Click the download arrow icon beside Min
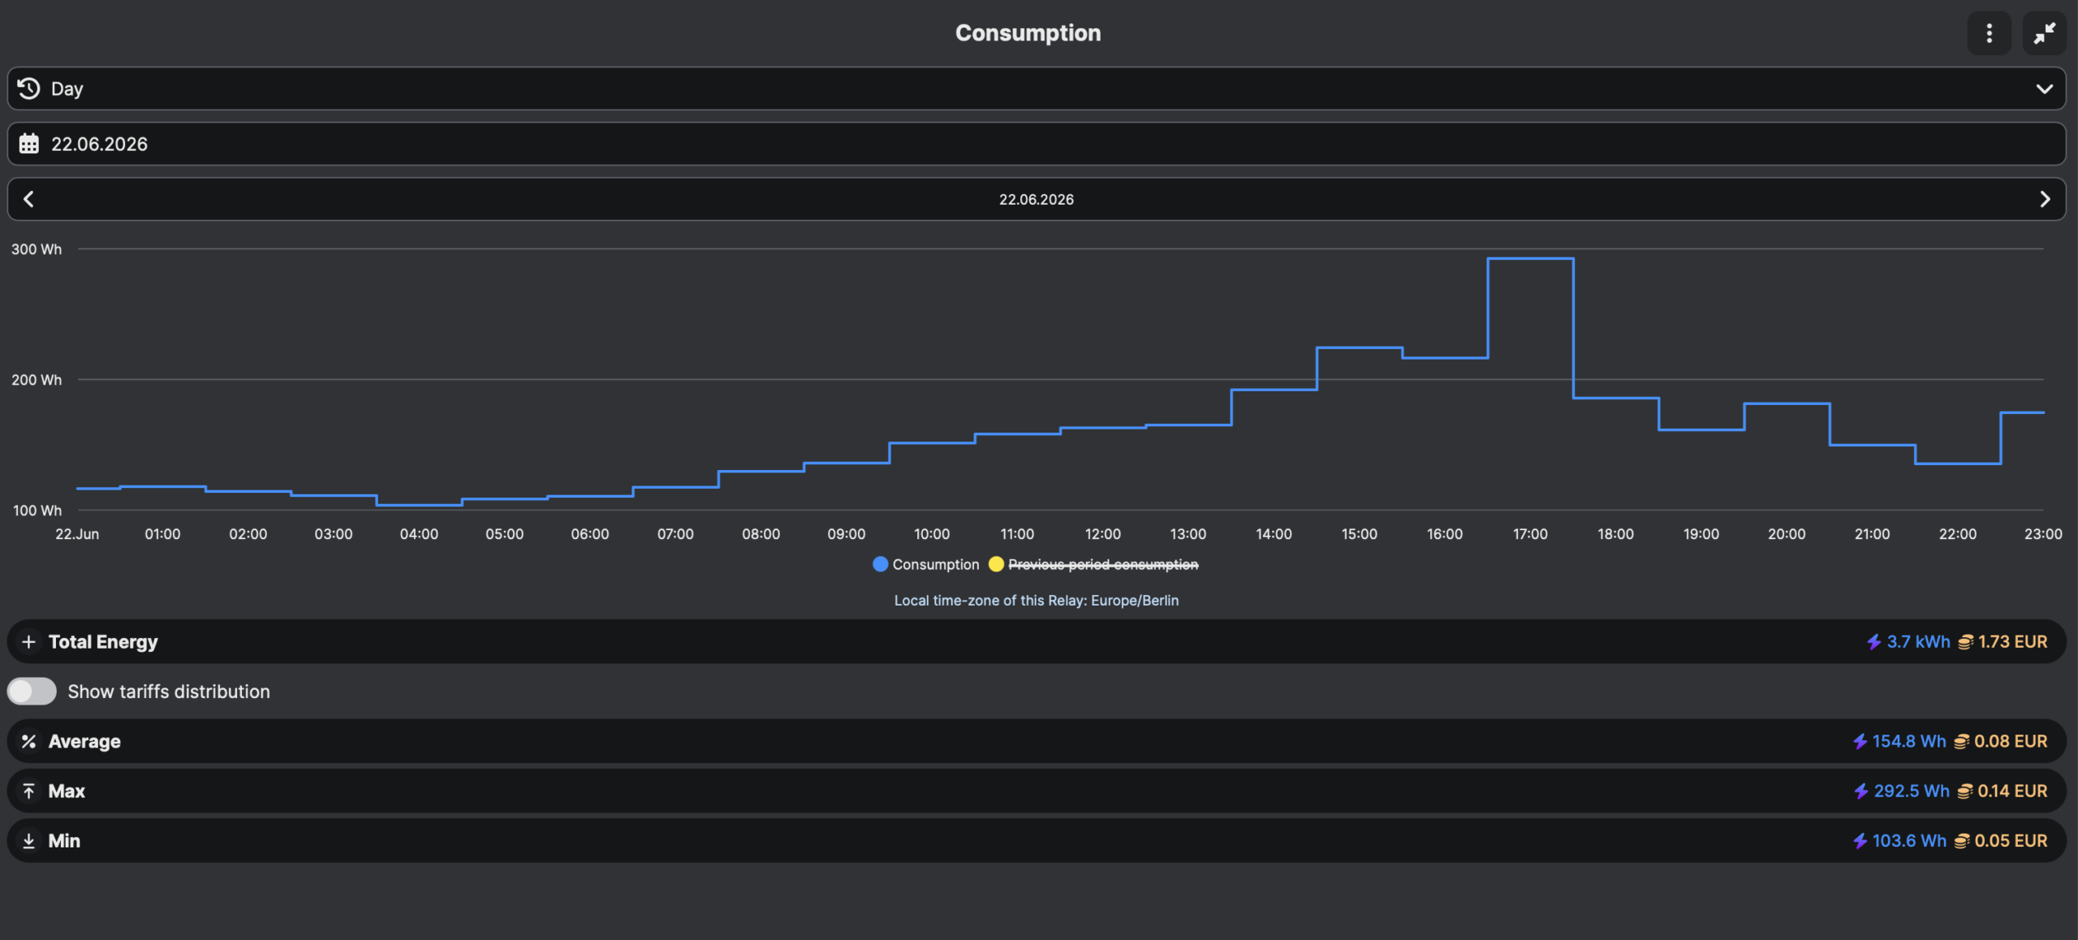 pyautogui.click(x=28, y=841)
